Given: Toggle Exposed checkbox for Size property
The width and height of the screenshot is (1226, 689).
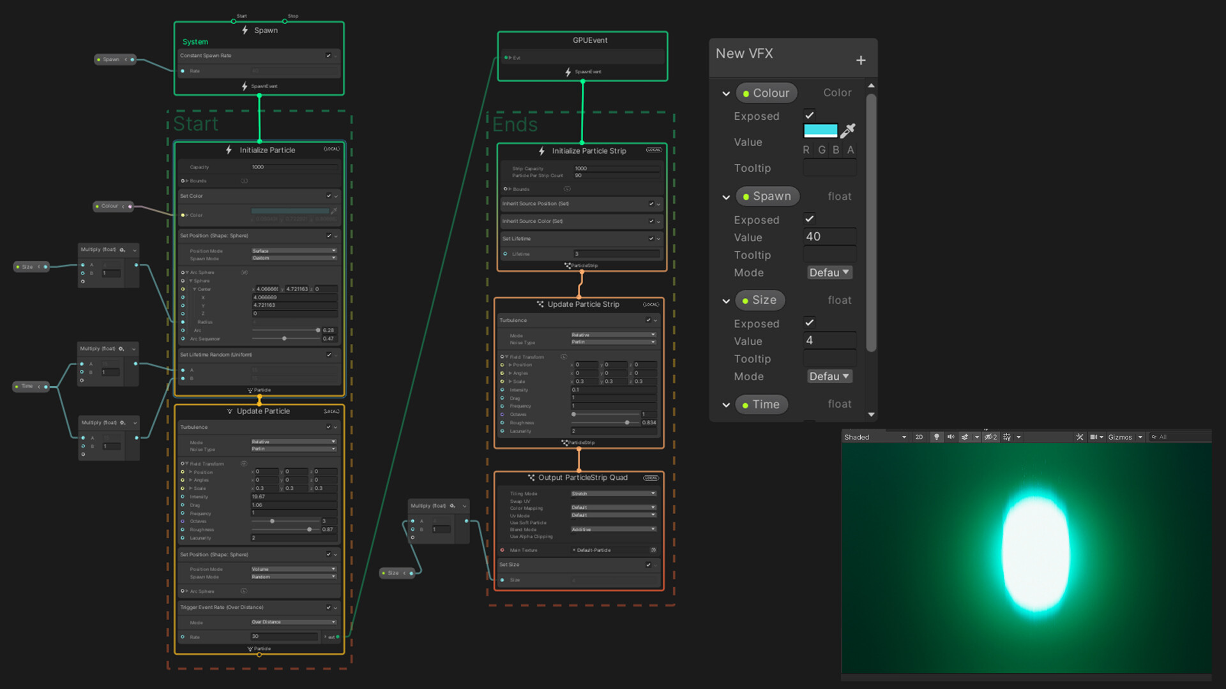Looking at the screenshot, I should (x=809, y=323).
